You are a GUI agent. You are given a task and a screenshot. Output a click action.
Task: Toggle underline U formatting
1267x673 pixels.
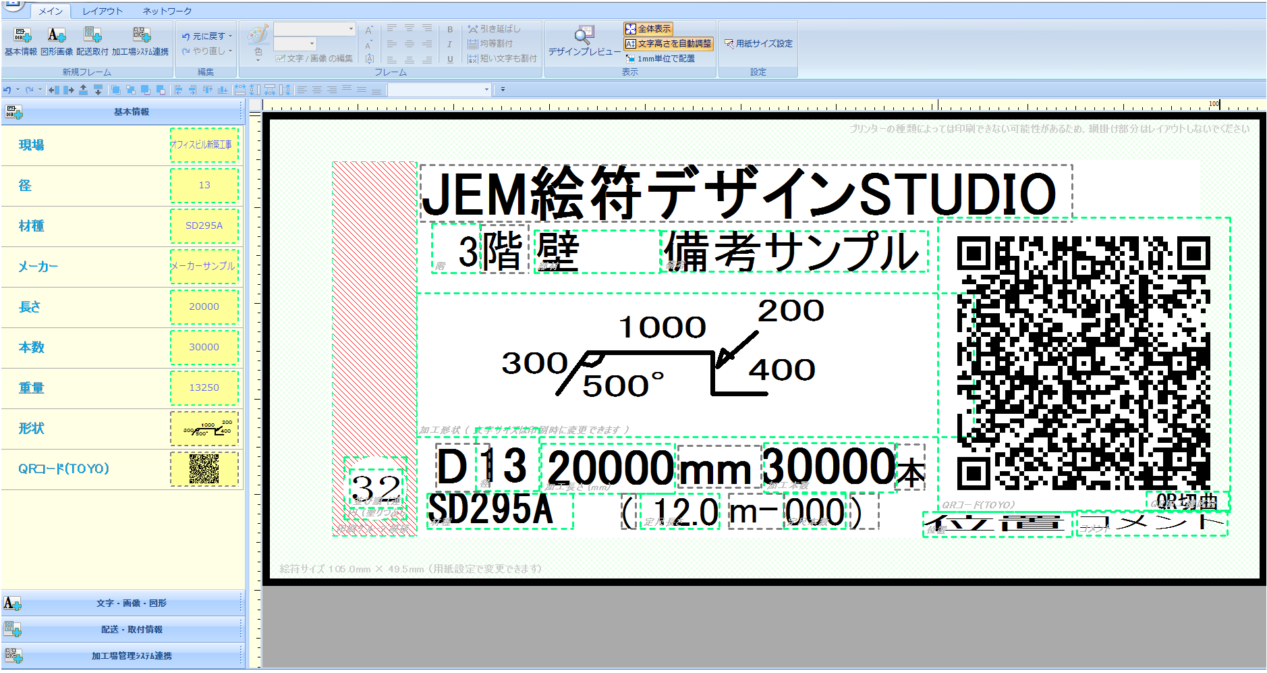[x=450, y=59]
